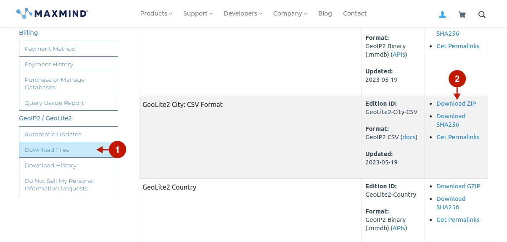Expand the Company dropdown menu
Image resolution: width=507 pixels, height=242 pixels.
click(x=290, y=13)
